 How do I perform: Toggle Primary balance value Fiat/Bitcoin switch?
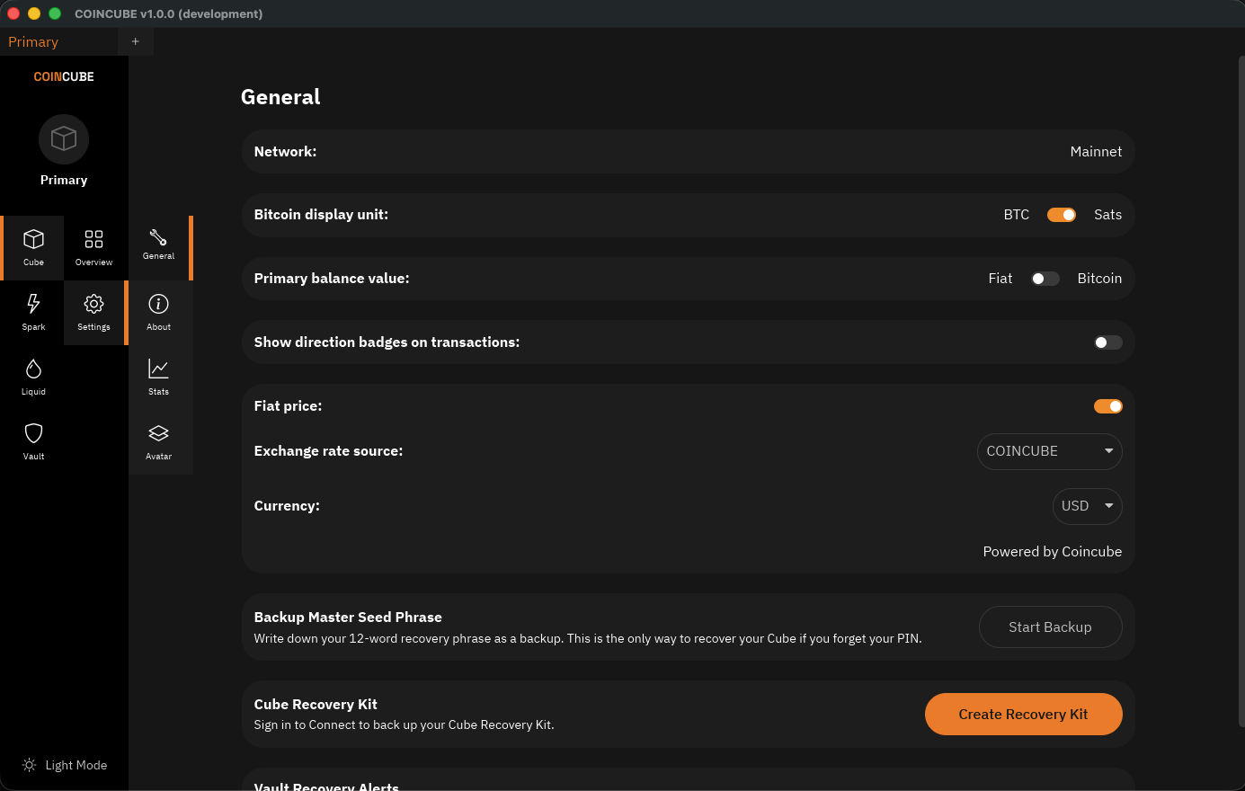point(1045,279)
